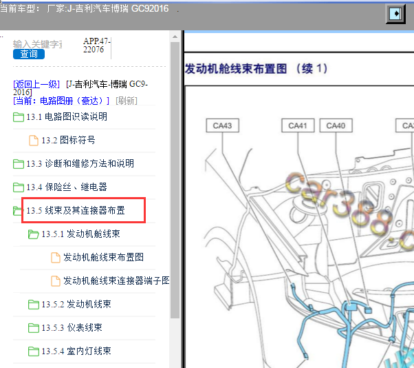Open 发动机舱线束连接器端子图 page

coord(116,280)
